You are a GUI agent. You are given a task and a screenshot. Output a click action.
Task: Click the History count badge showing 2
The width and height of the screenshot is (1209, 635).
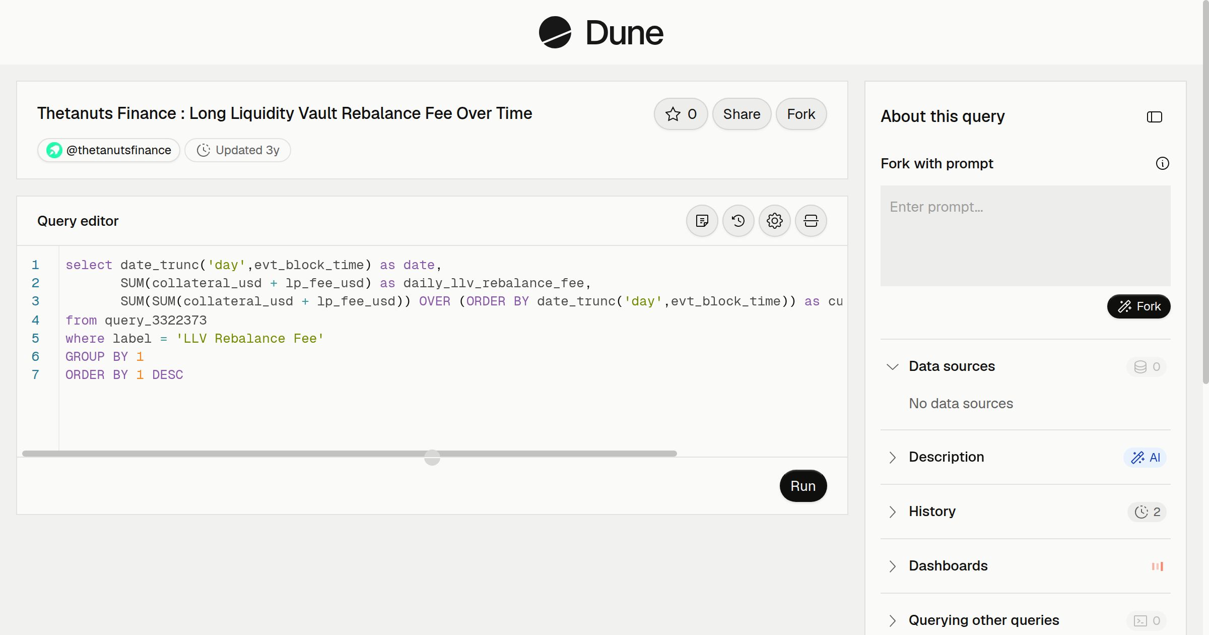[1147, 512]
